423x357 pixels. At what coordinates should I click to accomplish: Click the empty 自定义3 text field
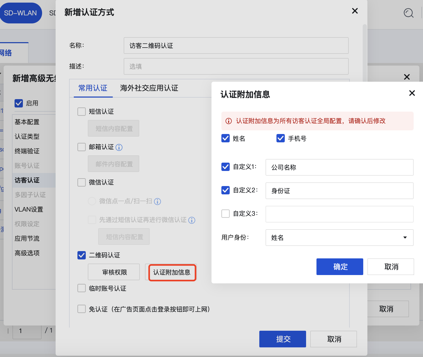point(339,214)
